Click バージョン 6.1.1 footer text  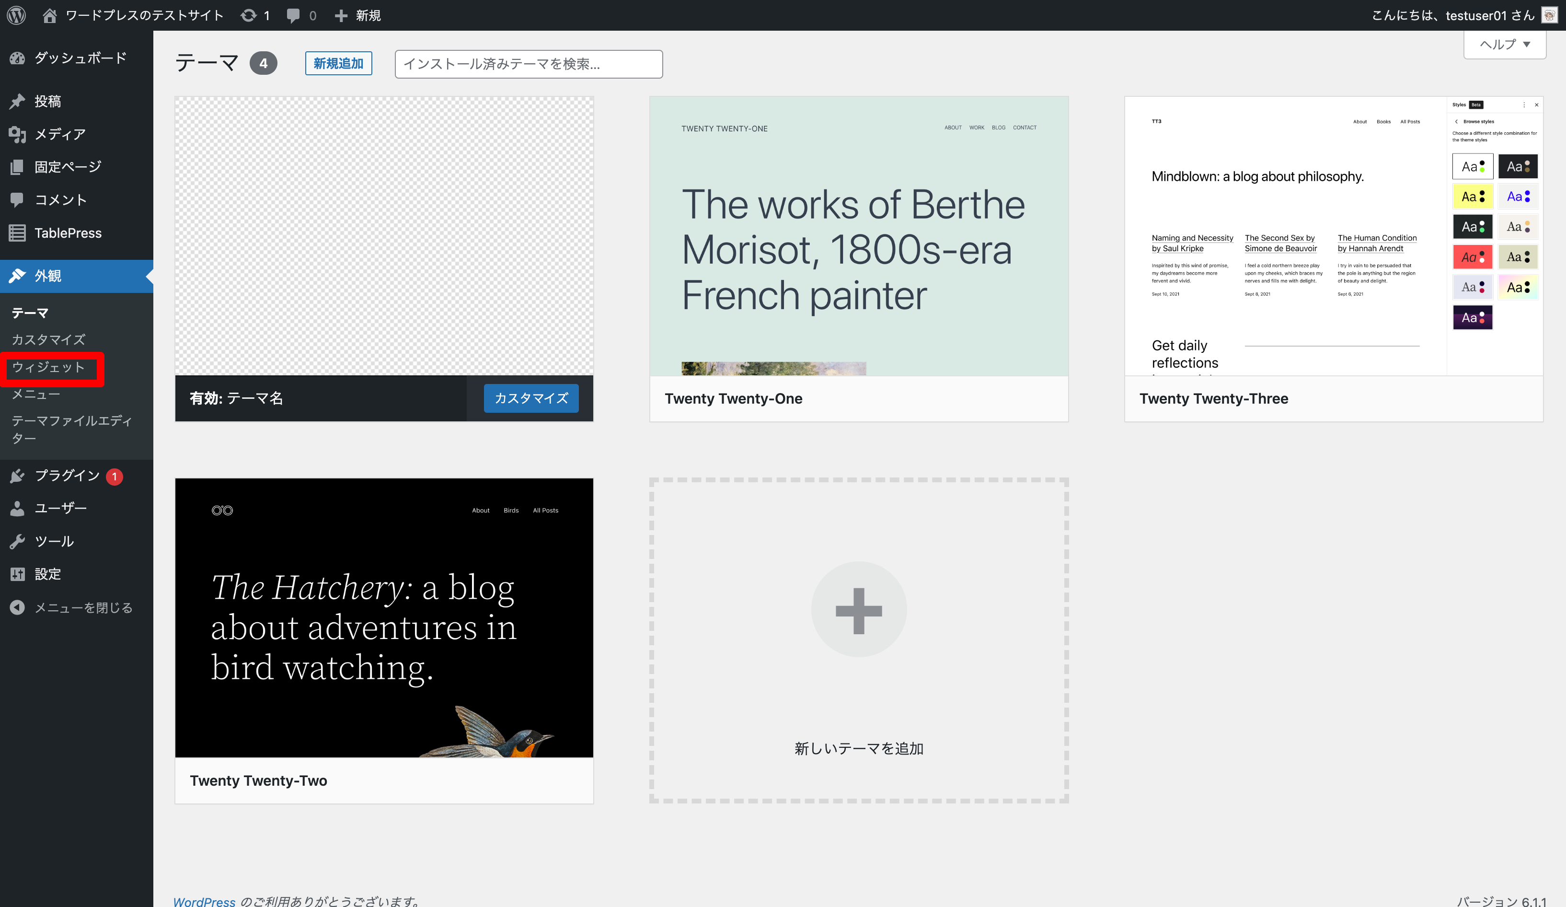click(x=1501, y=901)
